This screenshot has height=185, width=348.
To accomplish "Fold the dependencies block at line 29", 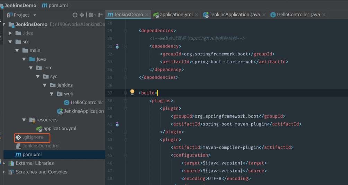I will click(125, 31).
